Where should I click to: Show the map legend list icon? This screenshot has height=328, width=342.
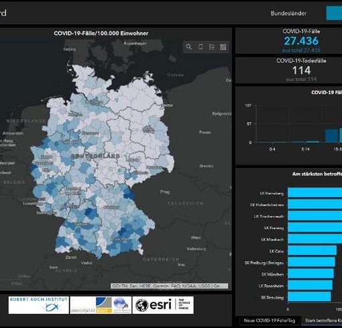click(x=212, y=47)
